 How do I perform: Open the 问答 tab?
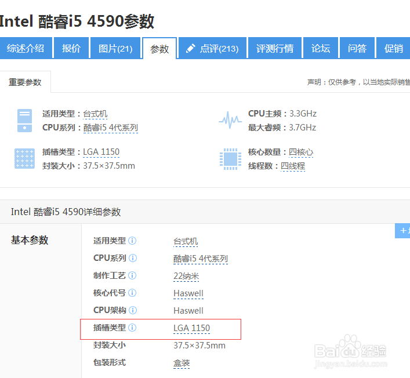coord(357,48)
